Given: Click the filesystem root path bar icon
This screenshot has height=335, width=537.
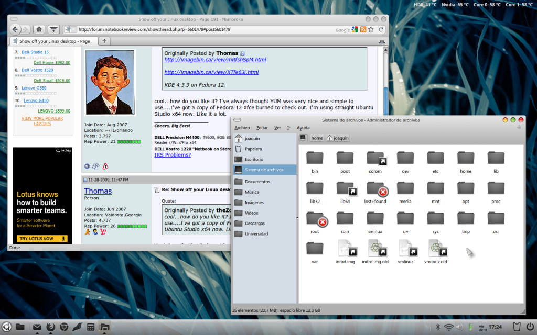Looking at the screenshot, I should click(303, 138).
